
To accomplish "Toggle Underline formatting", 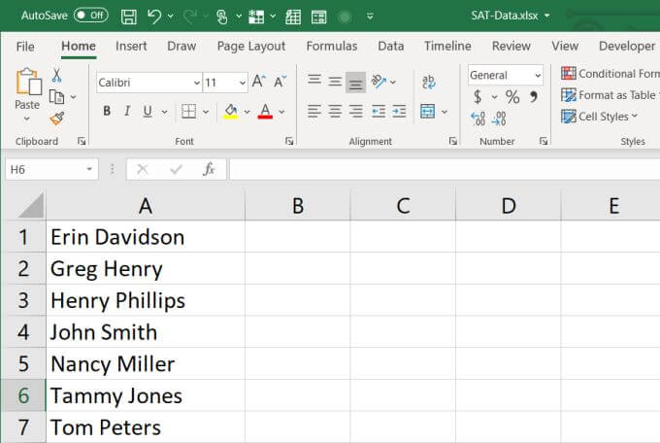I will (x=148, y=112).
